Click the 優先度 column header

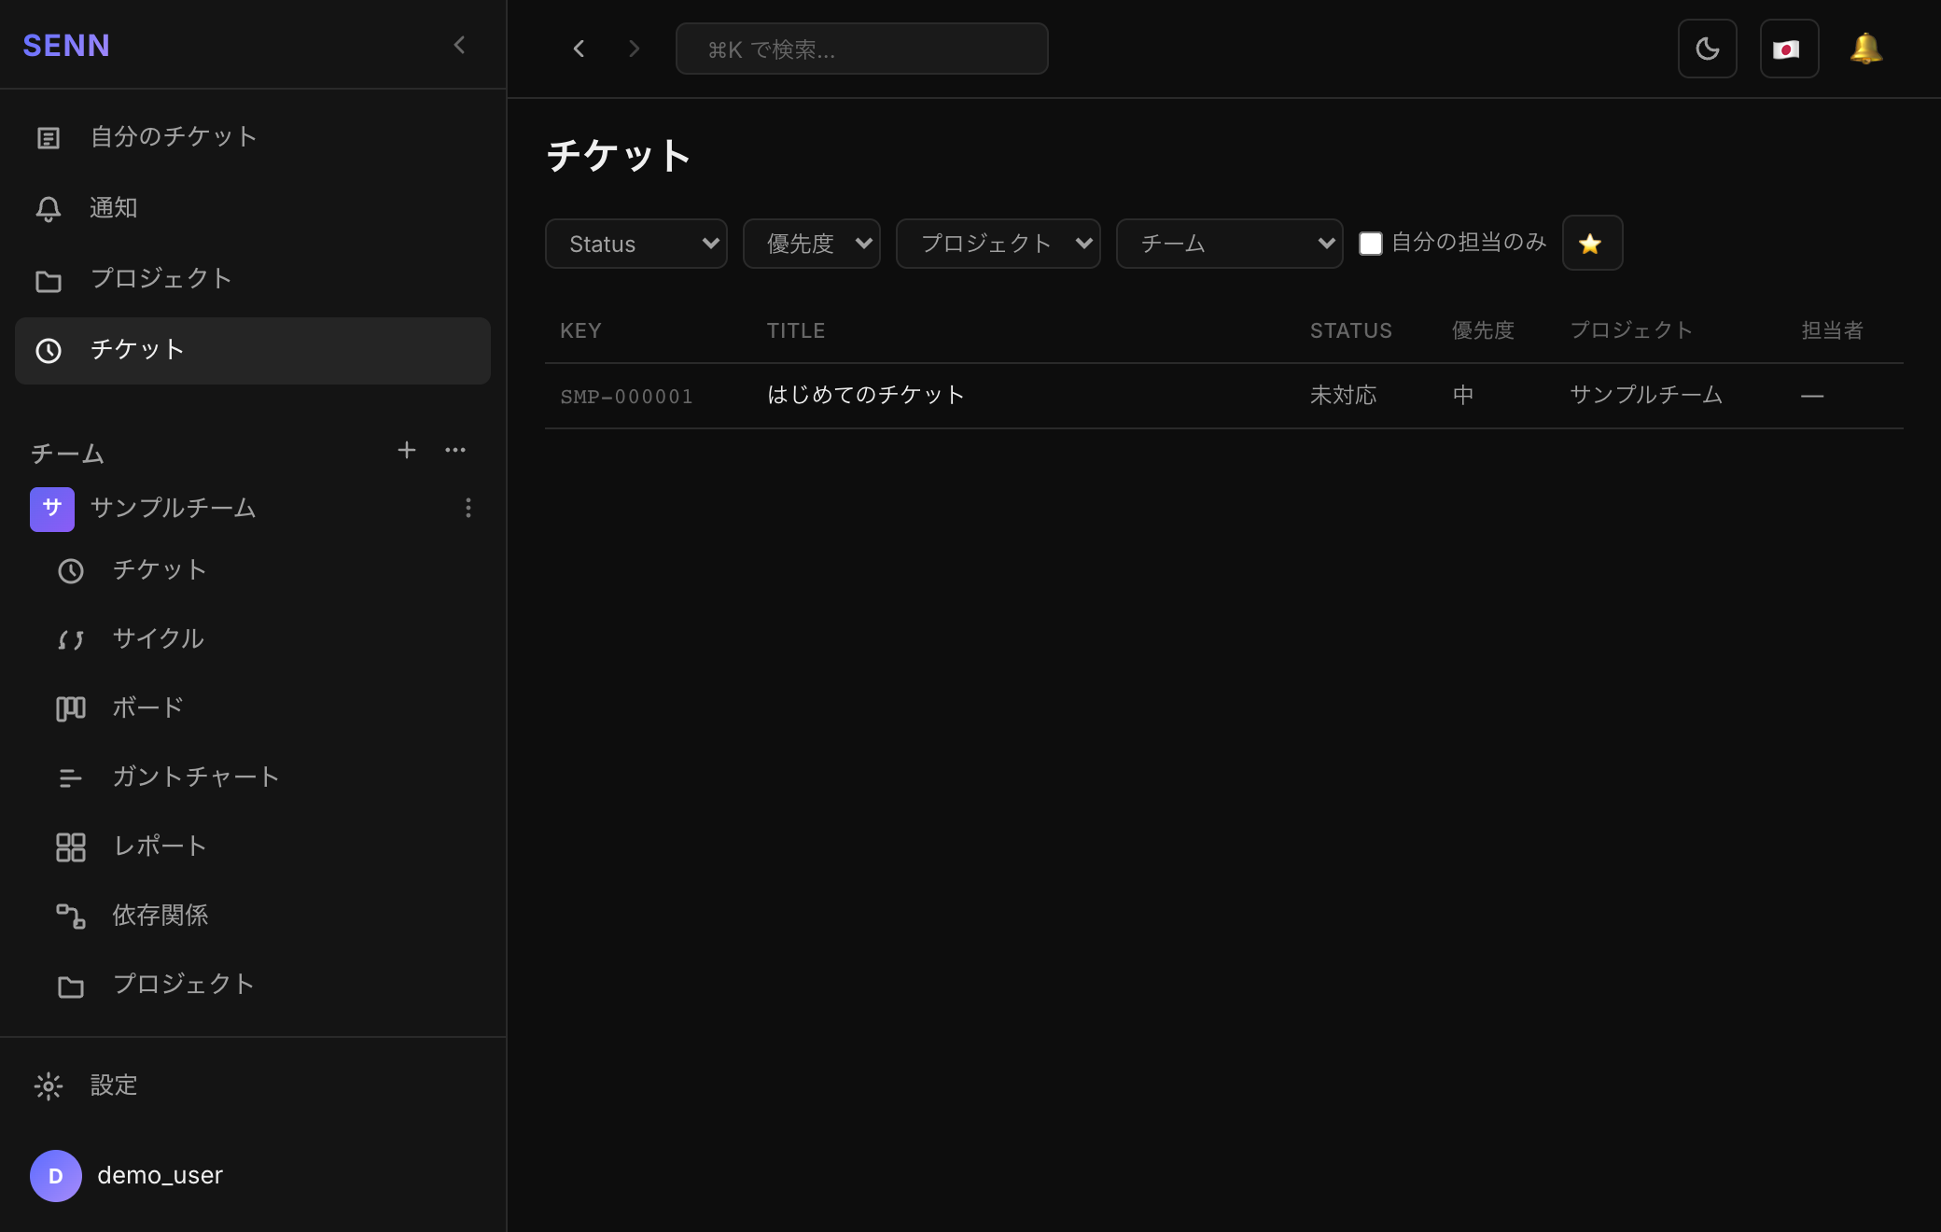[x=1483, y=330]
